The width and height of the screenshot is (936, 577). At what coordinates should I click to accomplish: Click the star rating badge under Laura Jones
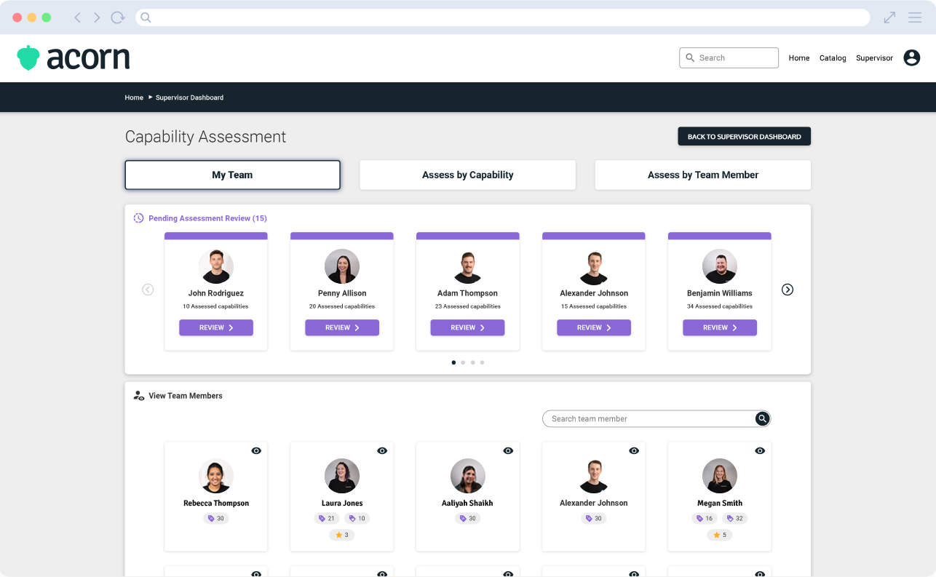341,535
